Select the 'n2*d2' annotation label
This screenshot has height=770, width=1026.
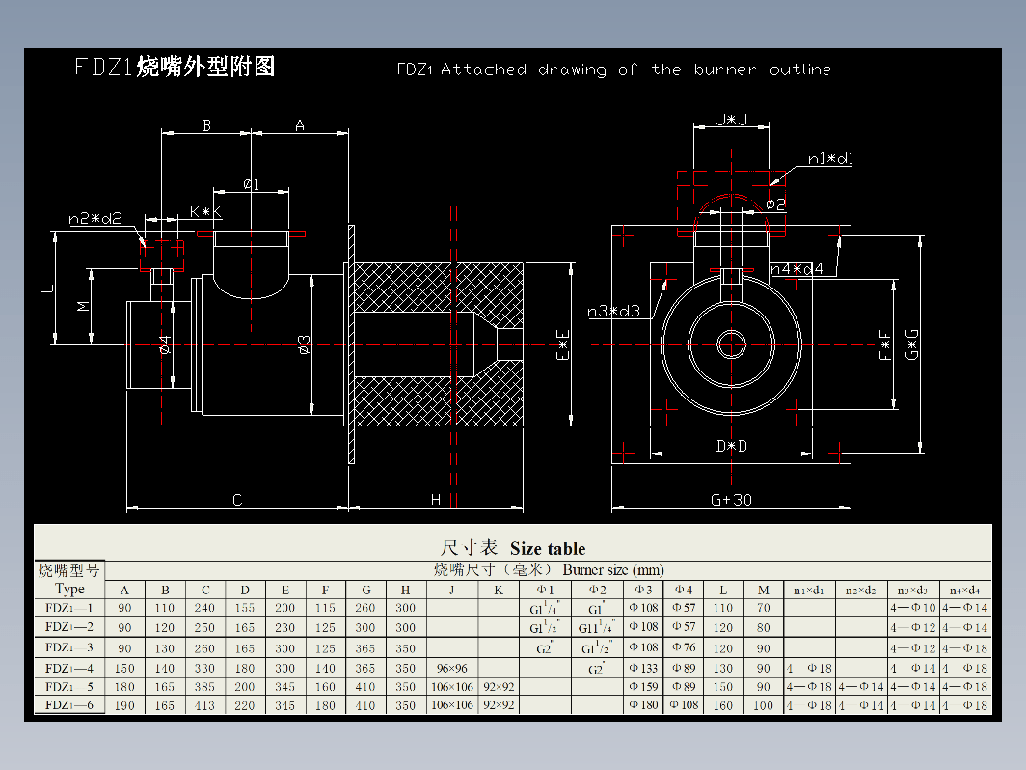(x=94, y=218)
